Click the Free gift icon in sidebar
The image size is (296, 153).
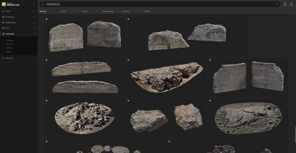pyautogui.click(x=3, y=28)
